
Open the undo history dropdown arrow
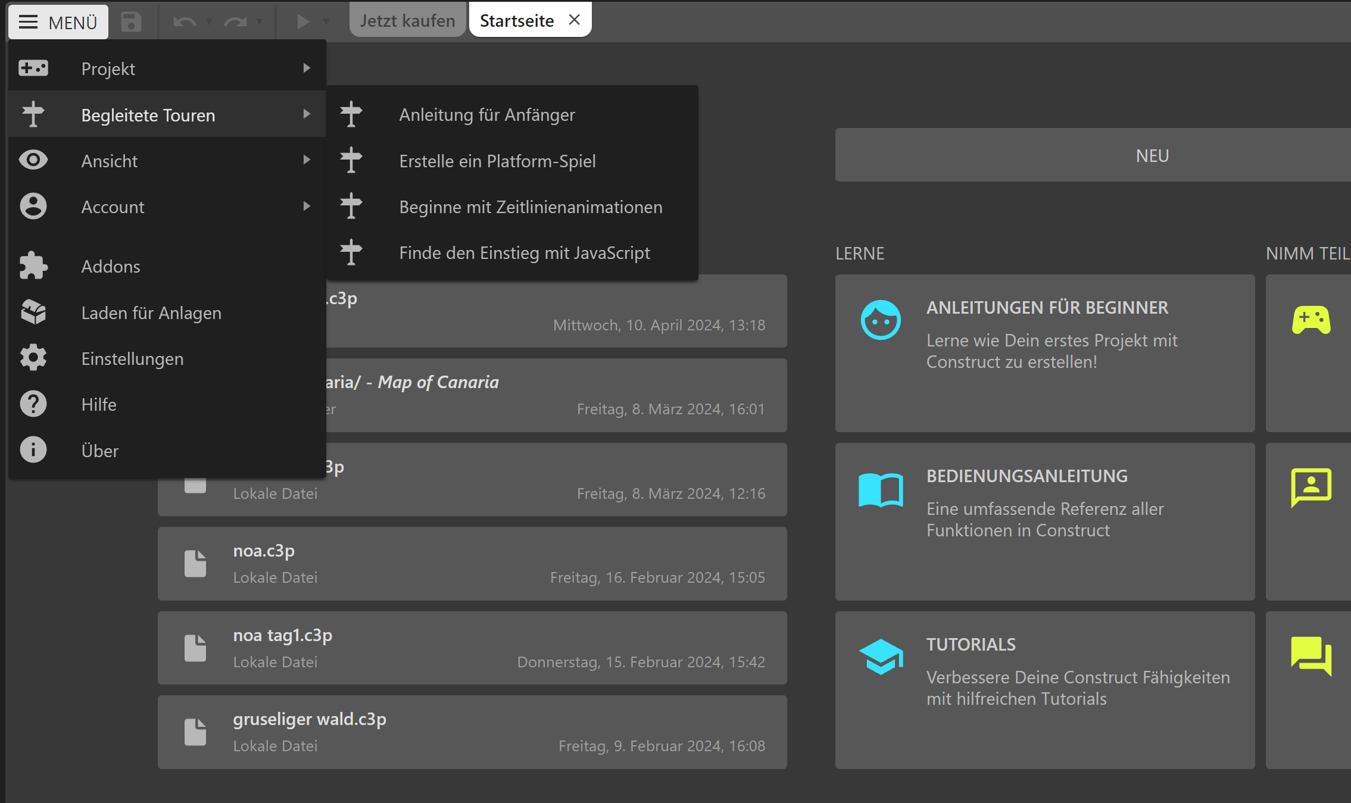coord(209,22)
